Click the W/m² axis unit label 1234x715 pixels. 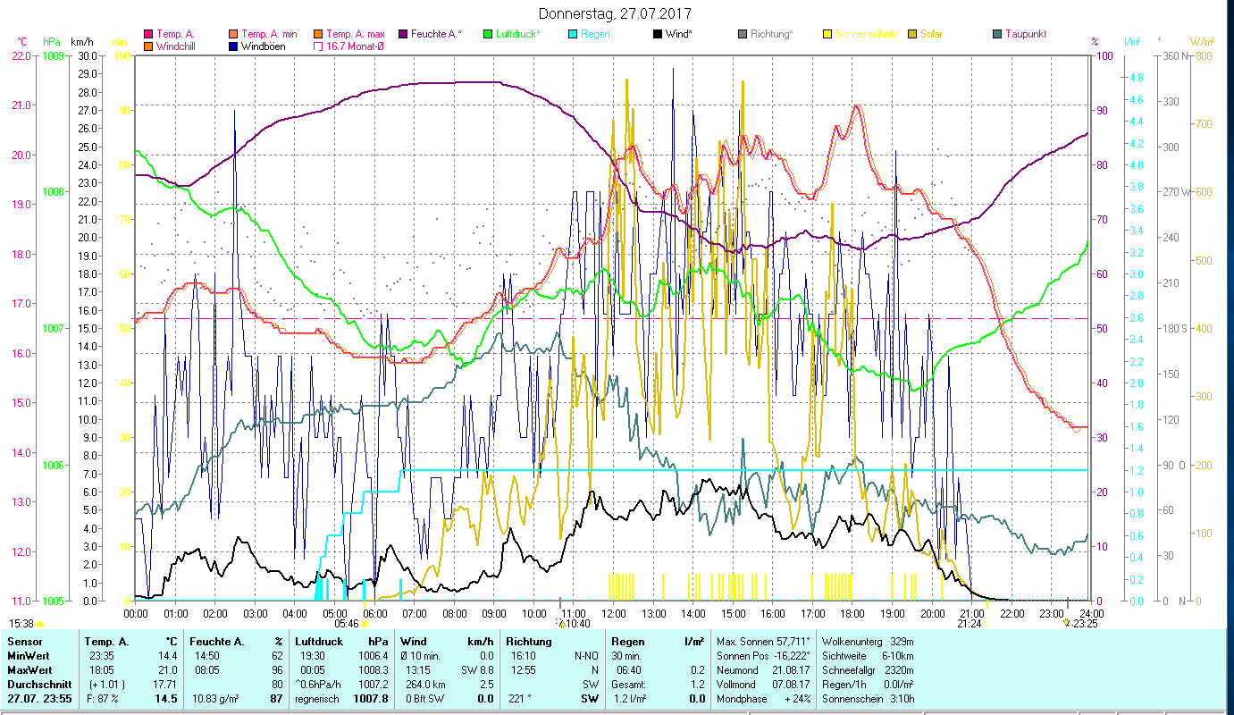point(1200,42)
